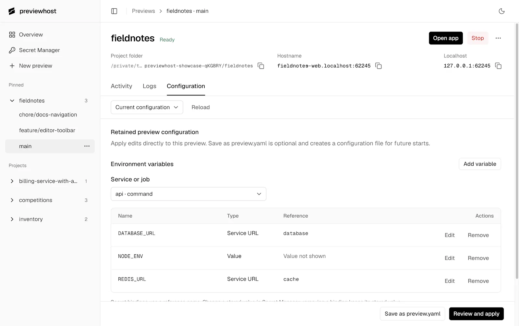Click the page vertical scrollbar
This screenshot has width=519, height=326.
coord(517,151)
